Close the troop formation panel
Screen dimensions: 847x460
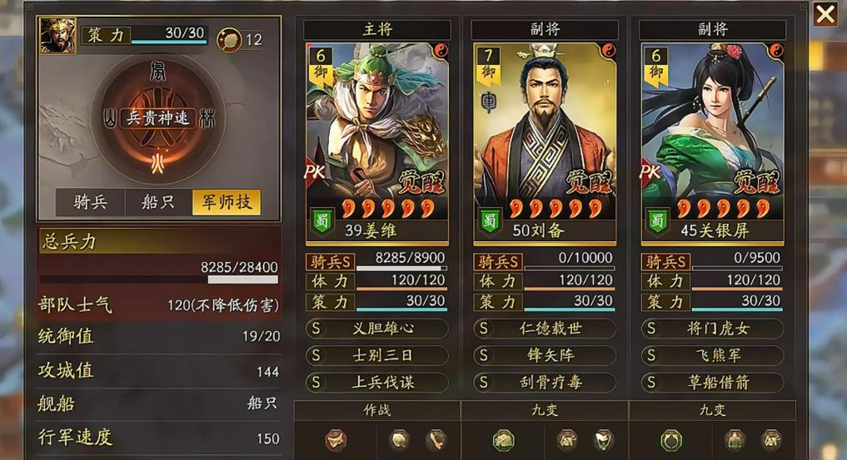click(825, 15)
